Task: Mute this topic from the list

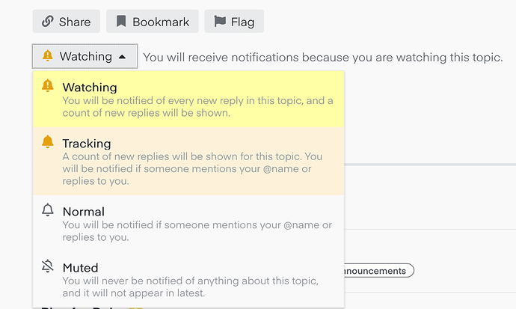Action: (x=81, y=268)
